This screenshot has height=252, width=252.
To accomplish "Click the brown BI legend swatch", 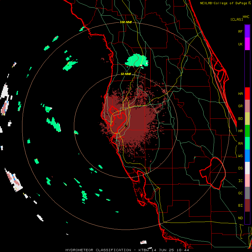I will click(x=247, y=206).
